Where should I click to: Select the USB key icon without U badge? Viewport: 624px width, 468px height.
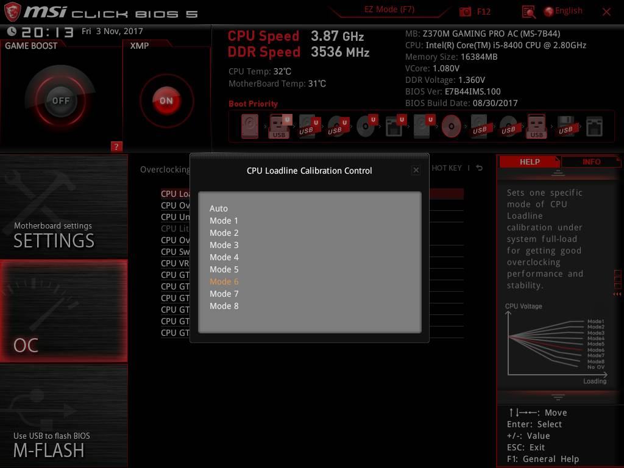click(x=536, y=126)
